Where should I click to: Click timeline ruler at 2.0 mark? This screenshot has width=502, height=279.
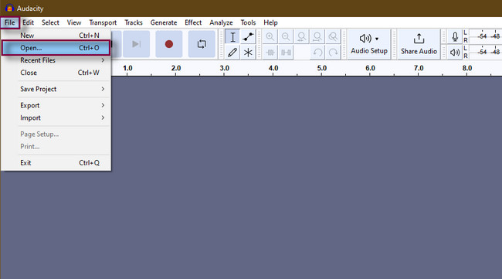tap(176, 68)
